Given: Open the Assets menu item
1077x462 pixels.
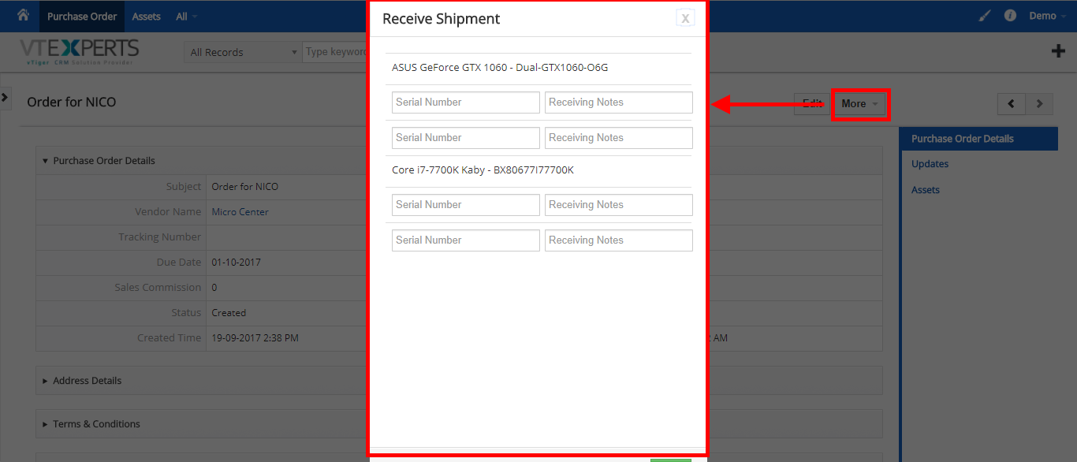Looking at the screenshot, I should [147, 16].
